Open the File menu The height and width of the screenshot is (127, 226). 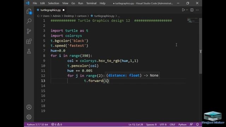[35, 3]
